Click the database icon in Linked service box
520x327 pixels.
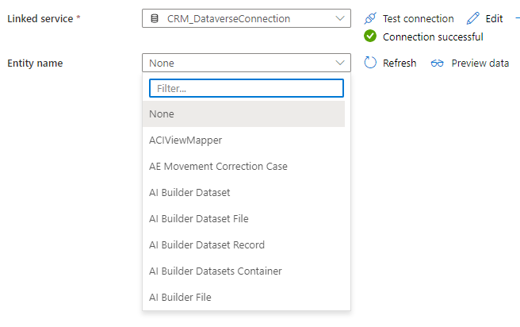point(155,18)
